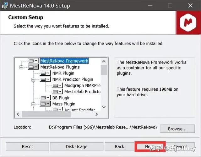The width and height of the screenshot is (201, 157).
Task: Collapse the MestReNova Plugins tree node
Action: [21, 67]
